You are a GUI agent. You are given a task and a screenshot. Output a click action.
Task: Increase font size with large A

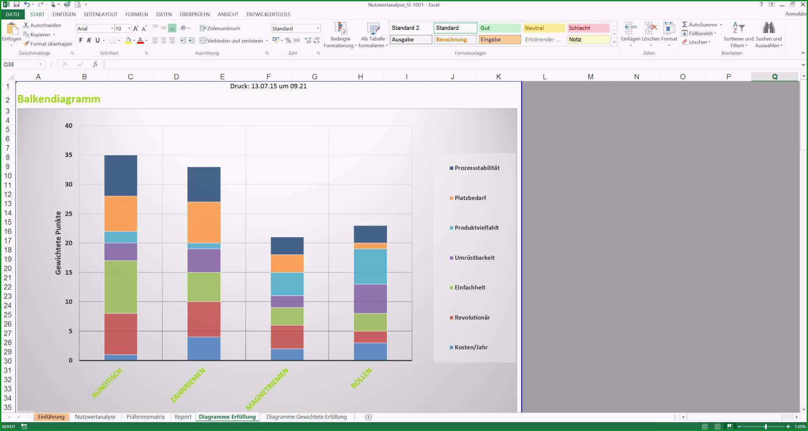click(x=136, y=29)
